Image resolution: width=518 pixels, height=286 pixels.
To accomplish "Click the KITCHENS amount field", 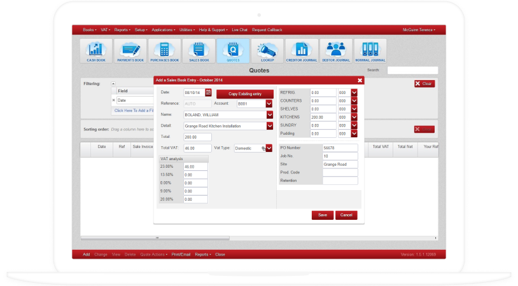I will (323, 117).
